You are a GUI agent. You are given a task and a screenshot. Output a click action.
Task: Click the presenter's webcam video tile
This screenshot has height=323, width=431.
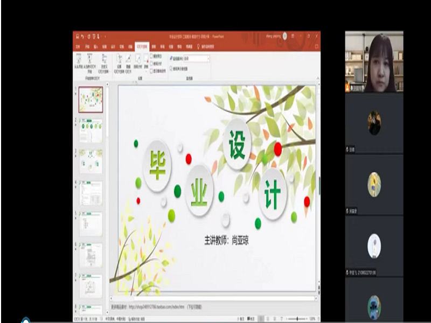pos(374,61)
